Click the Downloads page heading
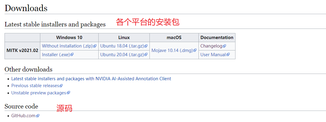The image size is (326, 122). (x=26, y=8)
